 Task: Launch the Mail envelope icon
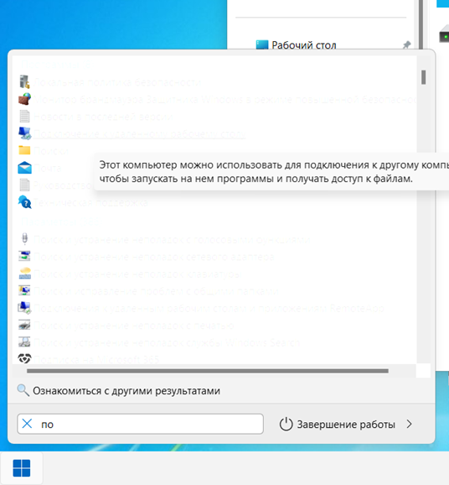point(24,168)
